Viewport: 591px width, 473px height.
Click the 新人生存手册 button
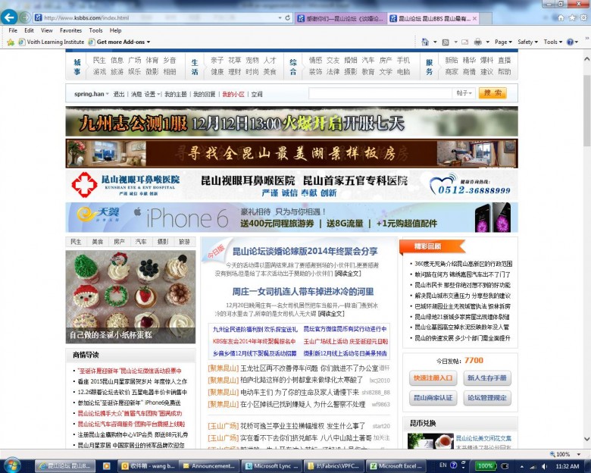click(487, 378)
